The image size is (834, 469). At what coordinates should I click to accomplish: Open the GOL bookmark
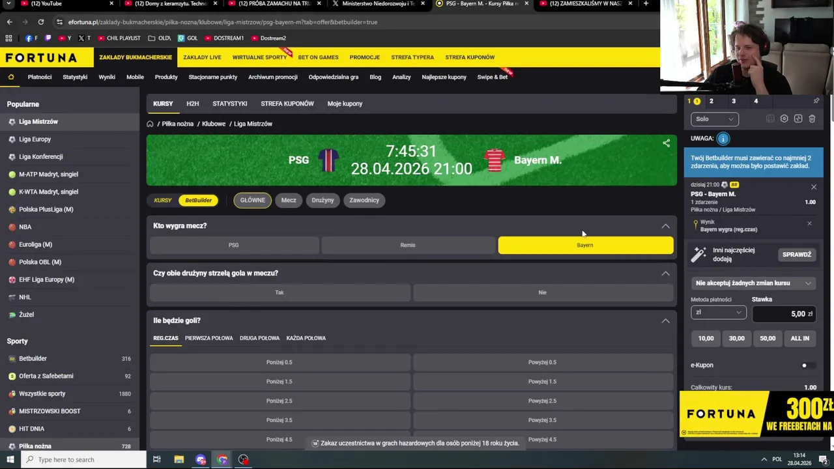point(188,38)
